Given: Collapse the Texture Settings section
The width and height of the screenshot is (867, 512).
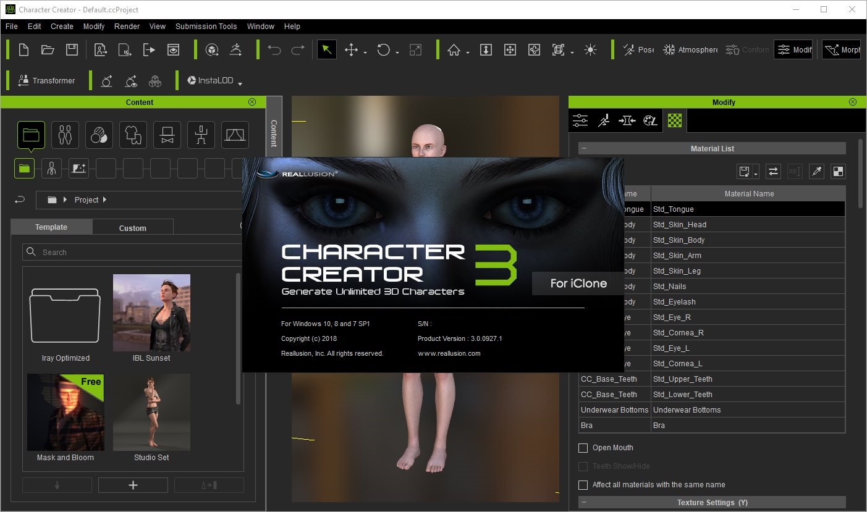Looking at the screenshot, I should (x=584, y=503).
